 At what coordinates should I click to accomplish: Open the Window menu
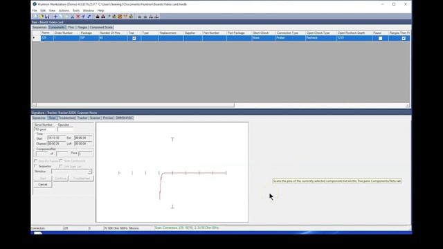tap(89, 10)
